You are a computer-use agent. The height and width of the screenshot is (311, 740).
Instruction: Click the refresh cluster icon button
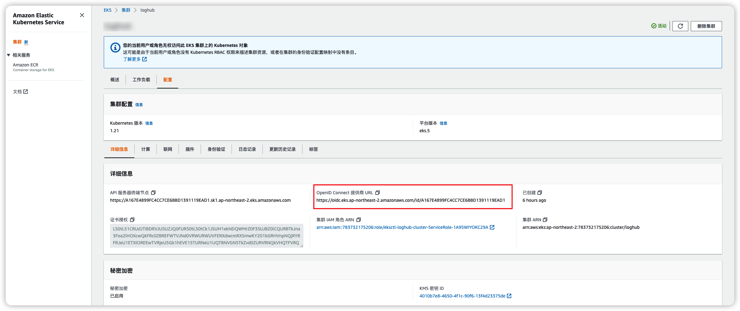coord(680,26)
